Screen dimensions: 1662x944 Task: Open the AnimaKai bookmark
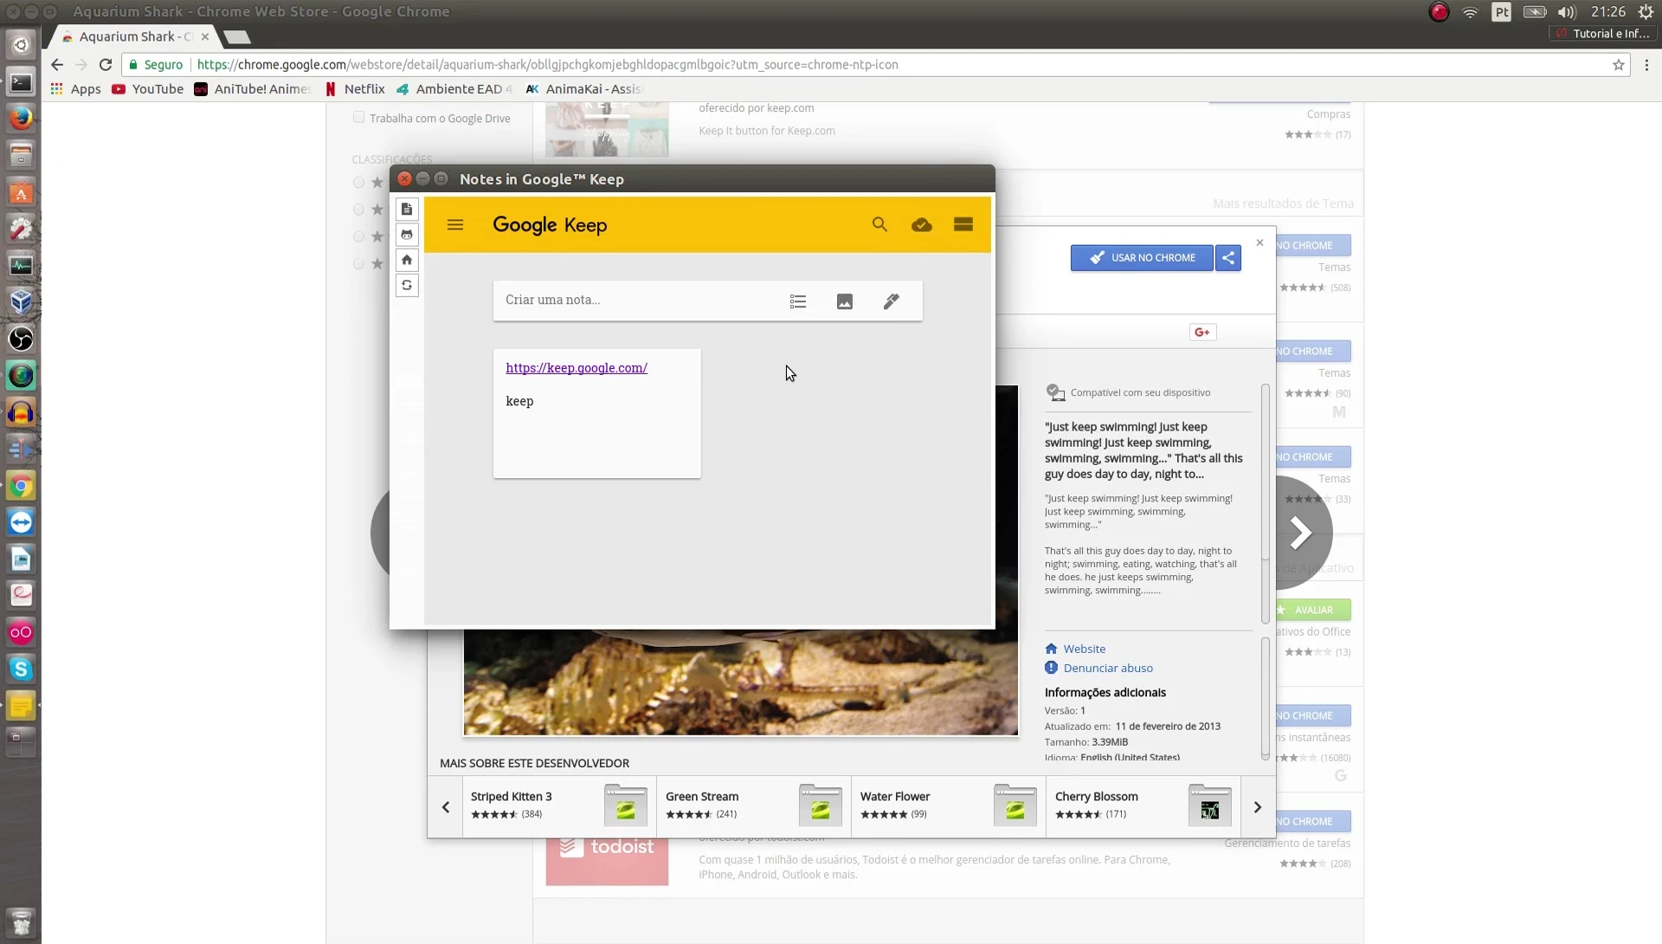coord(584,89)
